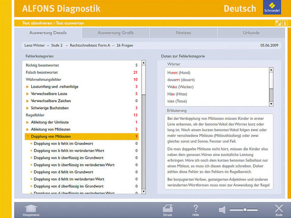Collapse Dopplung von Mitlauten arrow
The image size is (291, 218).
[28, 137]
